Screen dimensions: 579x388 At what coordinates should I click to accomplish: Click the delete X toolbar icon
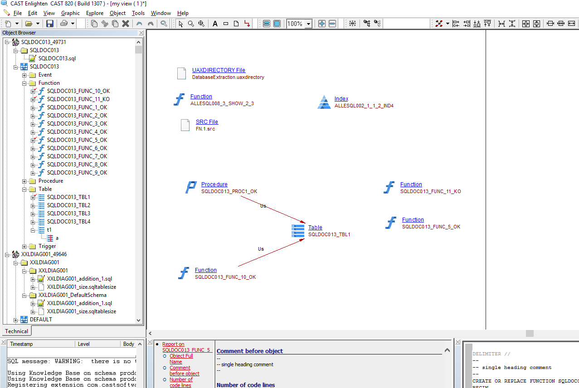pyautogui.click(x=126, y=24)
